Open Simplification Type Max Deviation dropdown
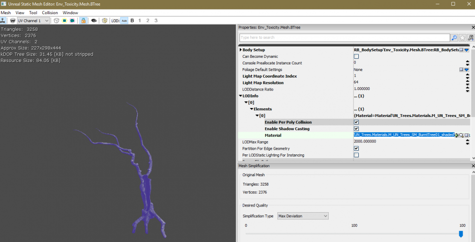The width and height of the screenshot is (475, 242). [303, 216]
